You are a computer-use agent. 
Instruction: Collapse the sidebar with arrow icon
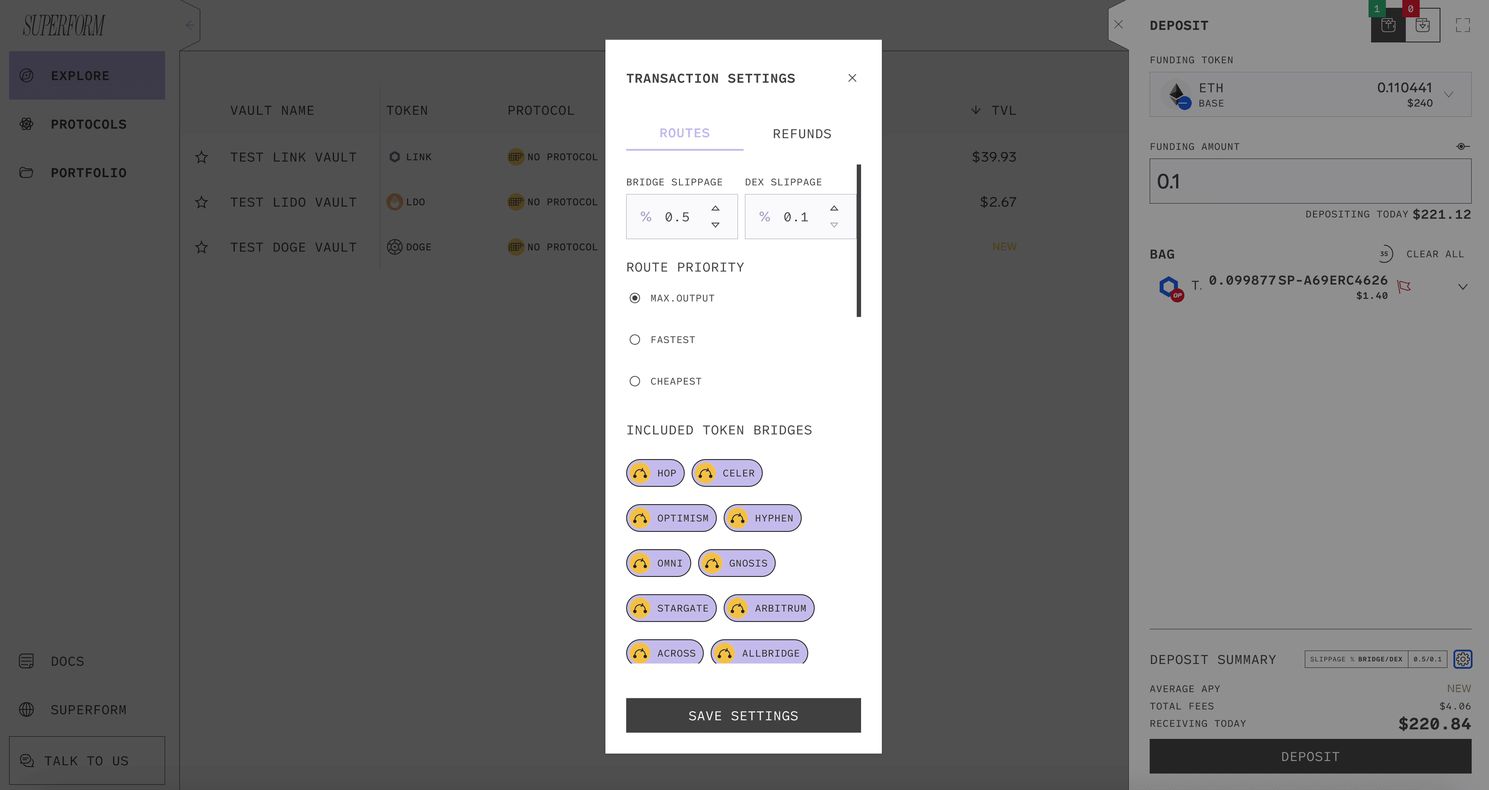click(190, 26)
